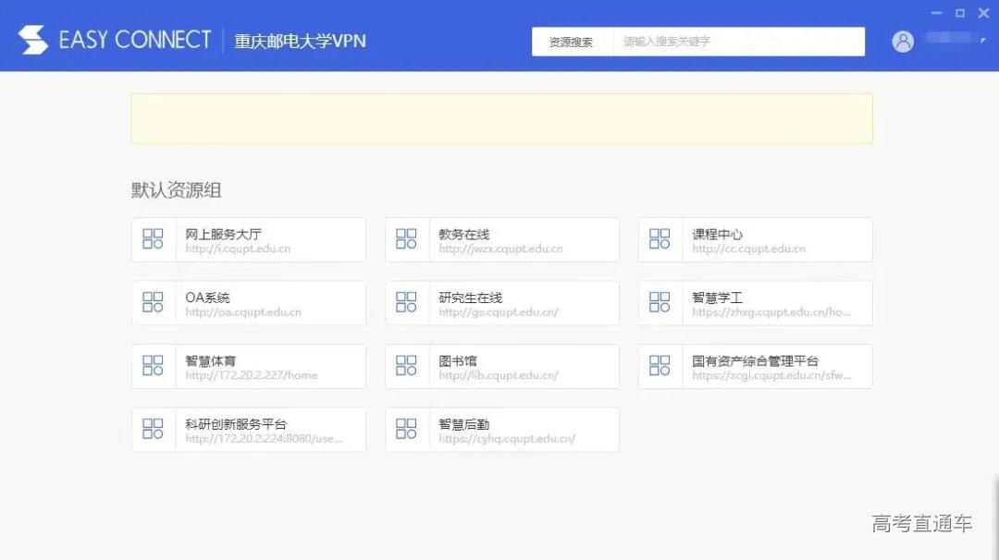Image resolution: width=999 pixels, height=560 pixels.
Task: Click the 课程中心 grid icon
Action: [659, 238]
